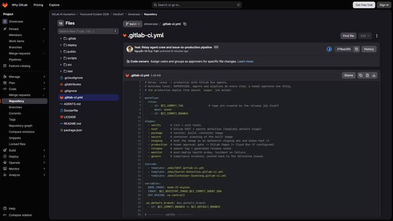Expand the Operate sidebar section

[x=24, y=162]
